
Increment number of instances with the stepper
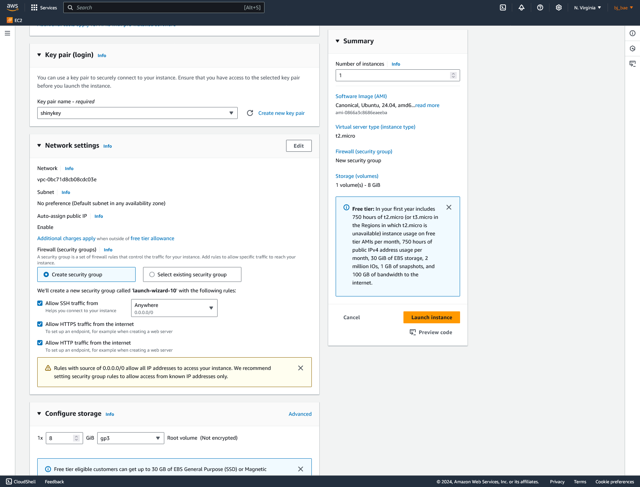click(453, 73)
